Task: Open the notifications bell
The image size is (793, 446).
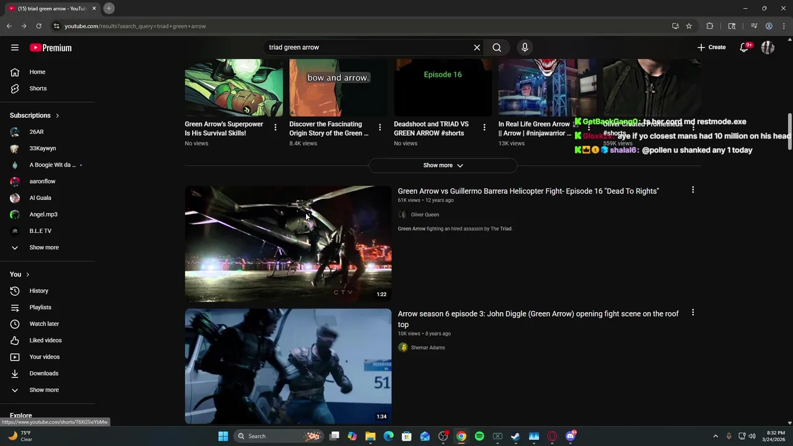Action: pyautogui.click(x=744, y=47)
